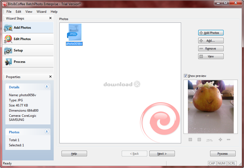Click the Next > button
This screenshot has width=244, height=168.
[162, 154]
